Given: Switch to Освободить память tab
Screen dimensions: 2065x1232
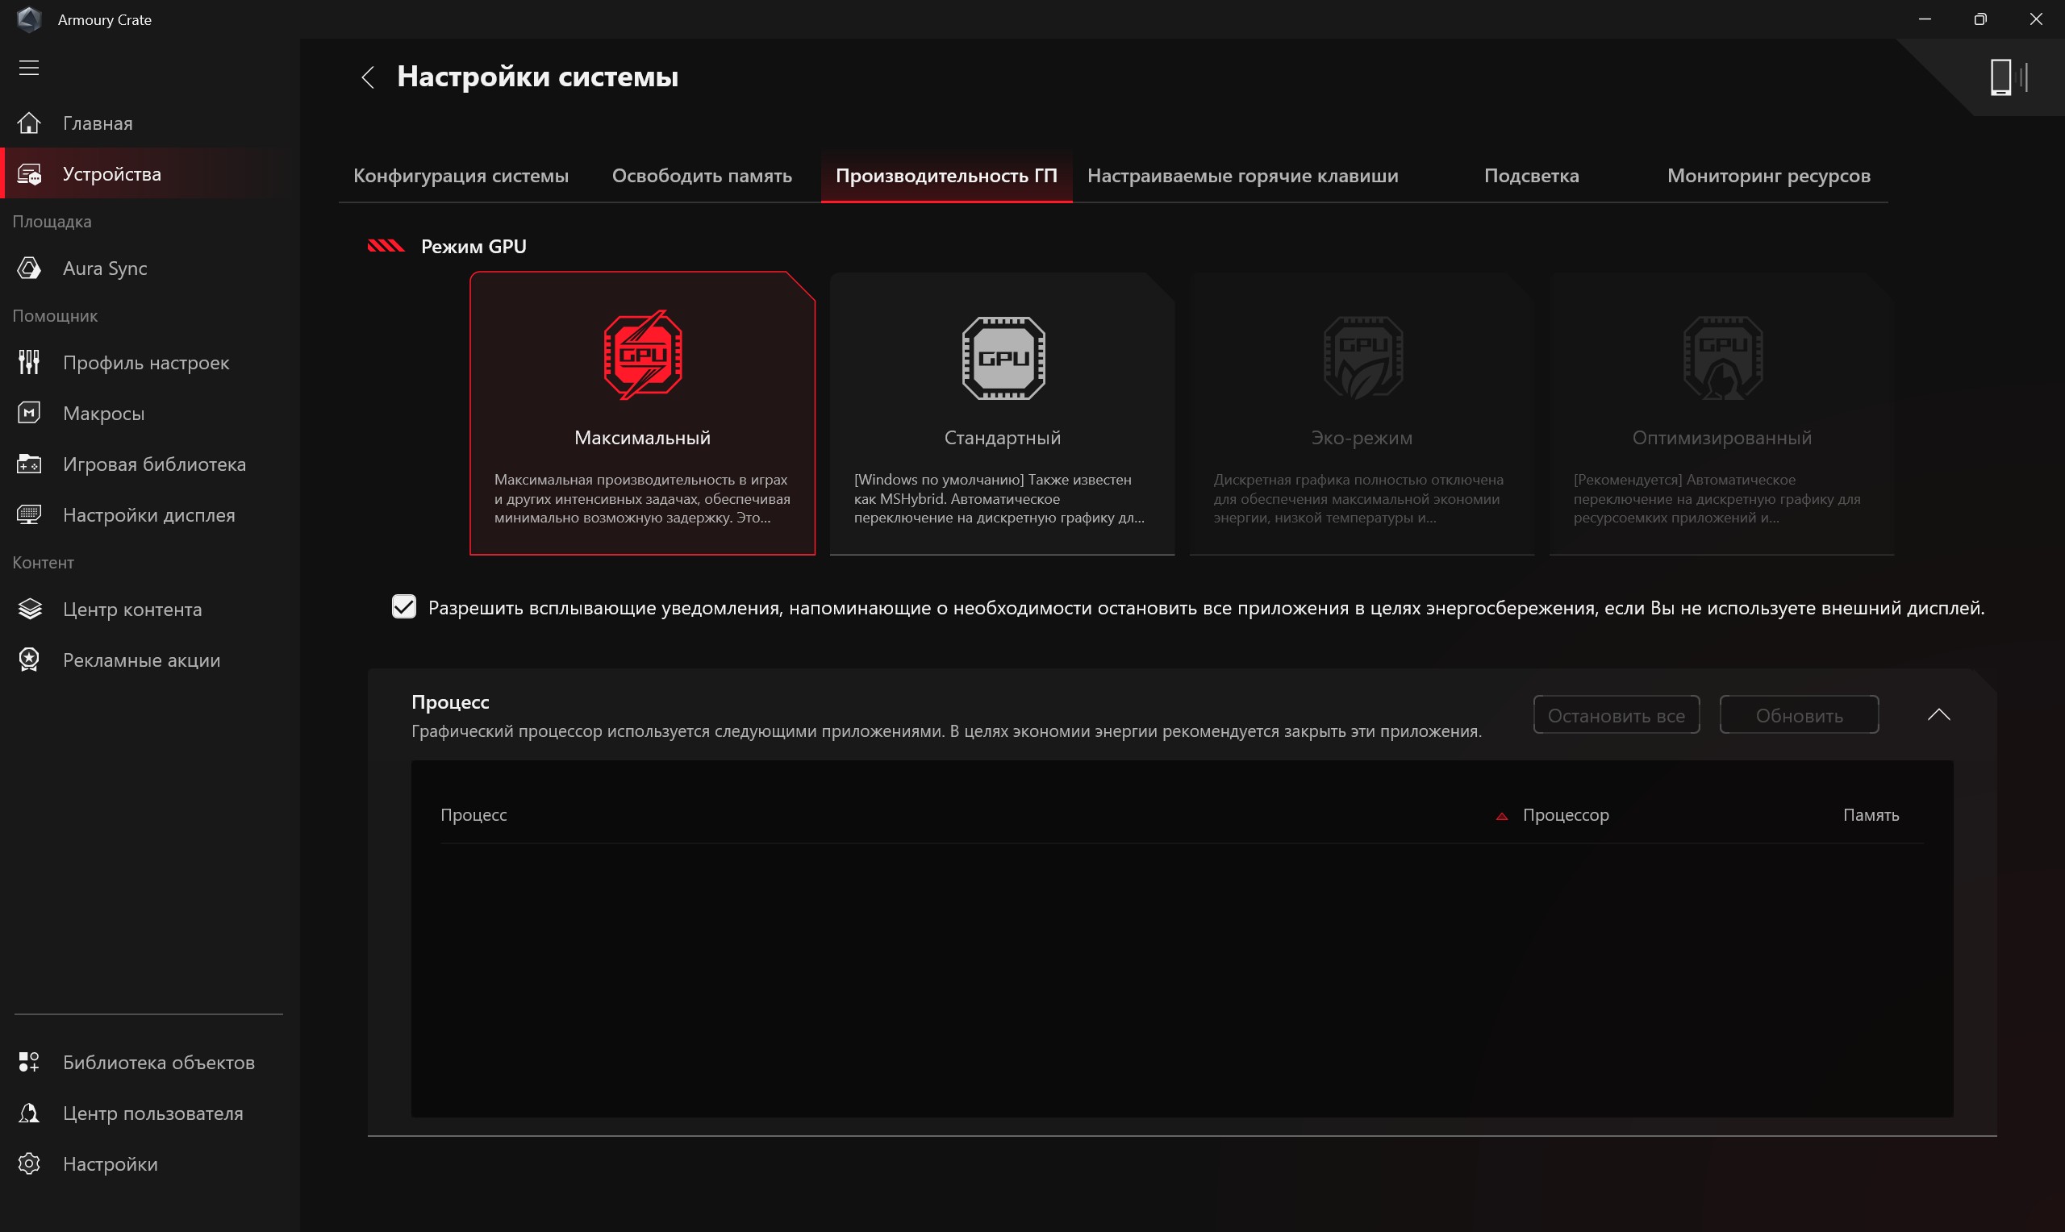Looking at the screenshot, I should click(702, 176).
